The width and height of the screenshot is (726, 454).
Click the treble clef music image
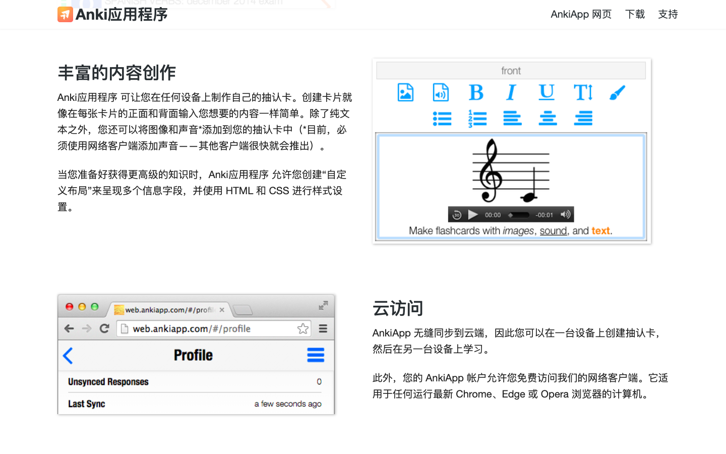(511, 171)
